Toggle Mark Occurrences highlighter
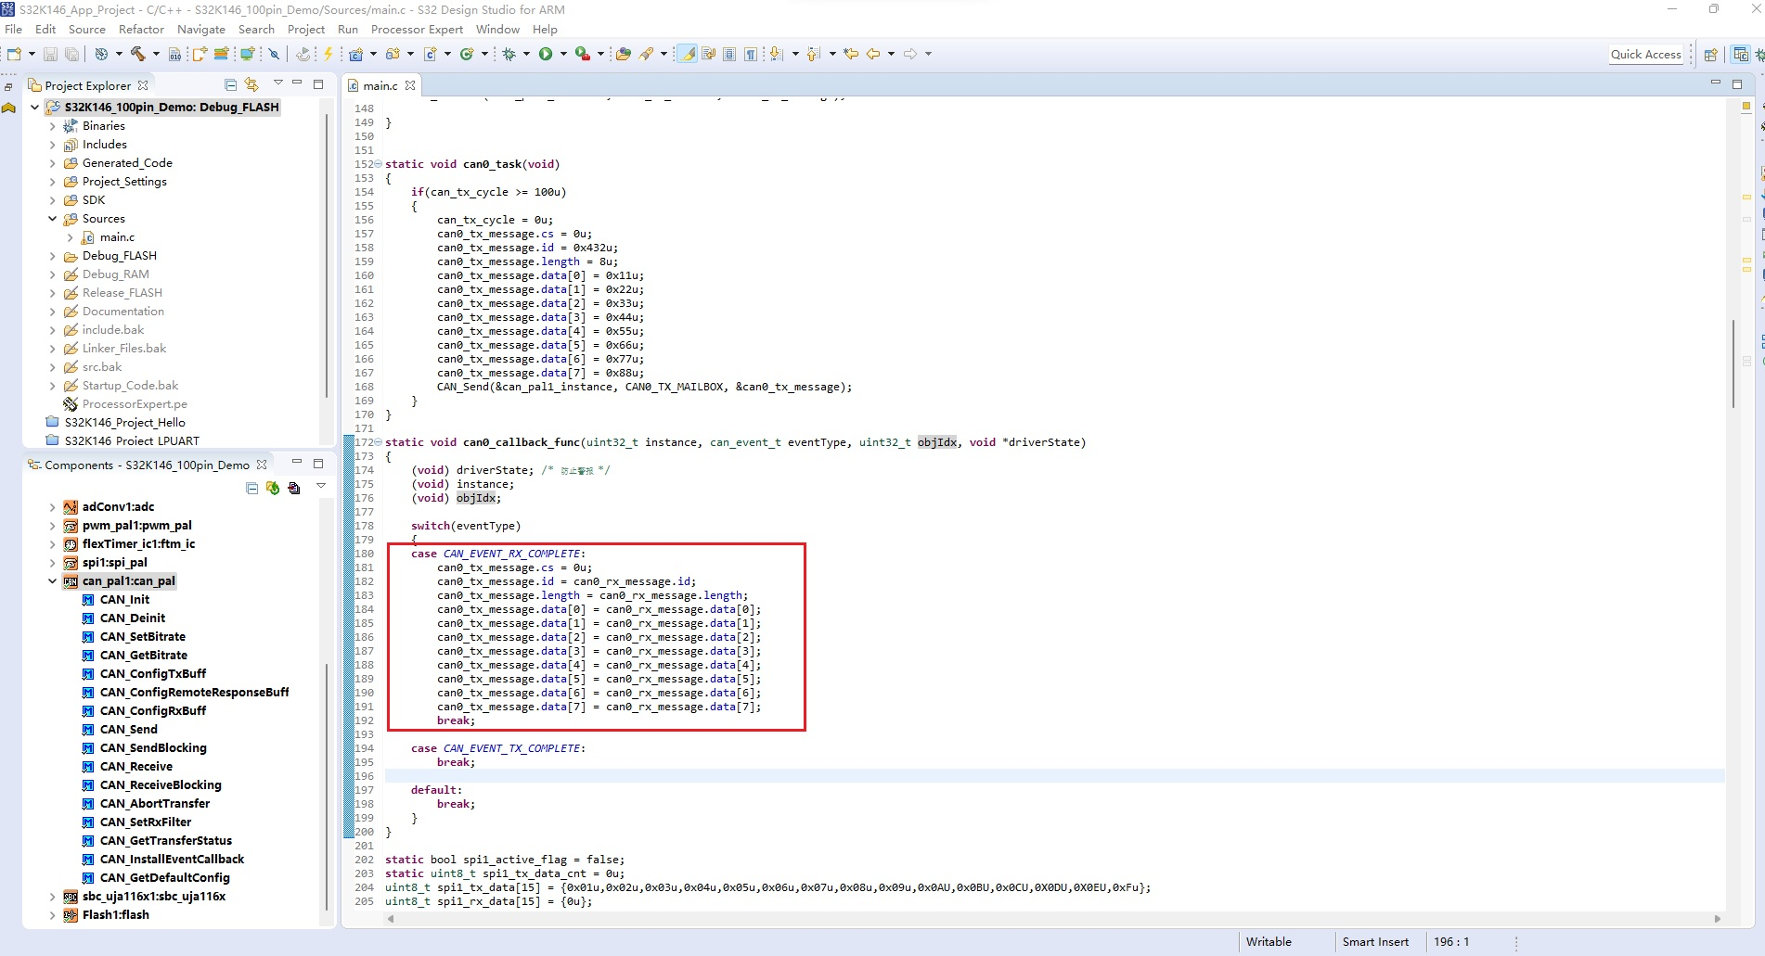 688,54
